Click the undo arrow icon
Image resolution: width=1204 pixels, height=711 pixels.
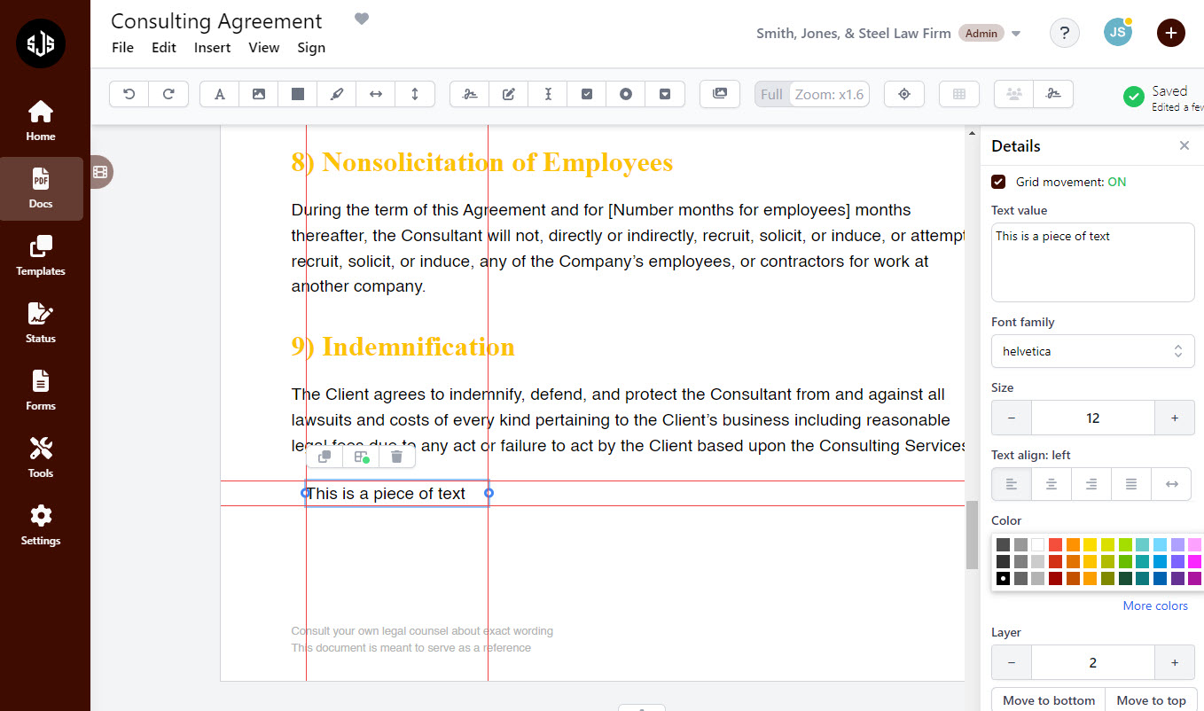(x=129, y=94)
